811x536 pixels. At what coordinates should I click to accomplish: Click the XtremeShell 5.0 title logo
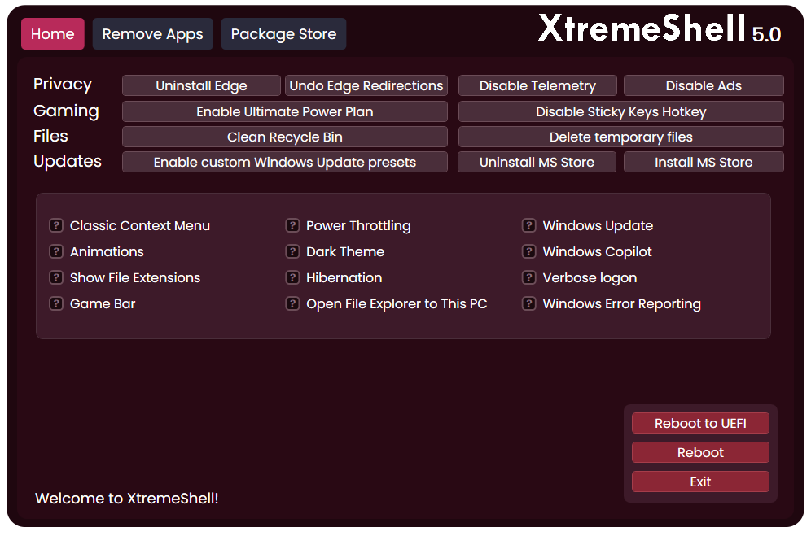pyautogui.click(x=660, y=28)
